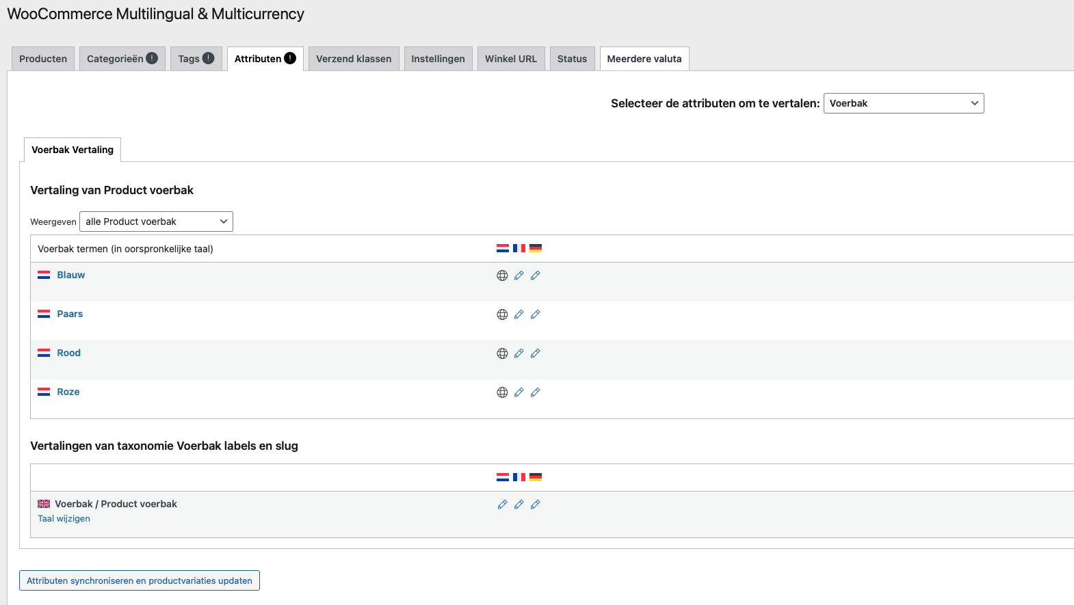
Task: Click Dutch flag in Voerbak termen header
Action: pos(503,248)
